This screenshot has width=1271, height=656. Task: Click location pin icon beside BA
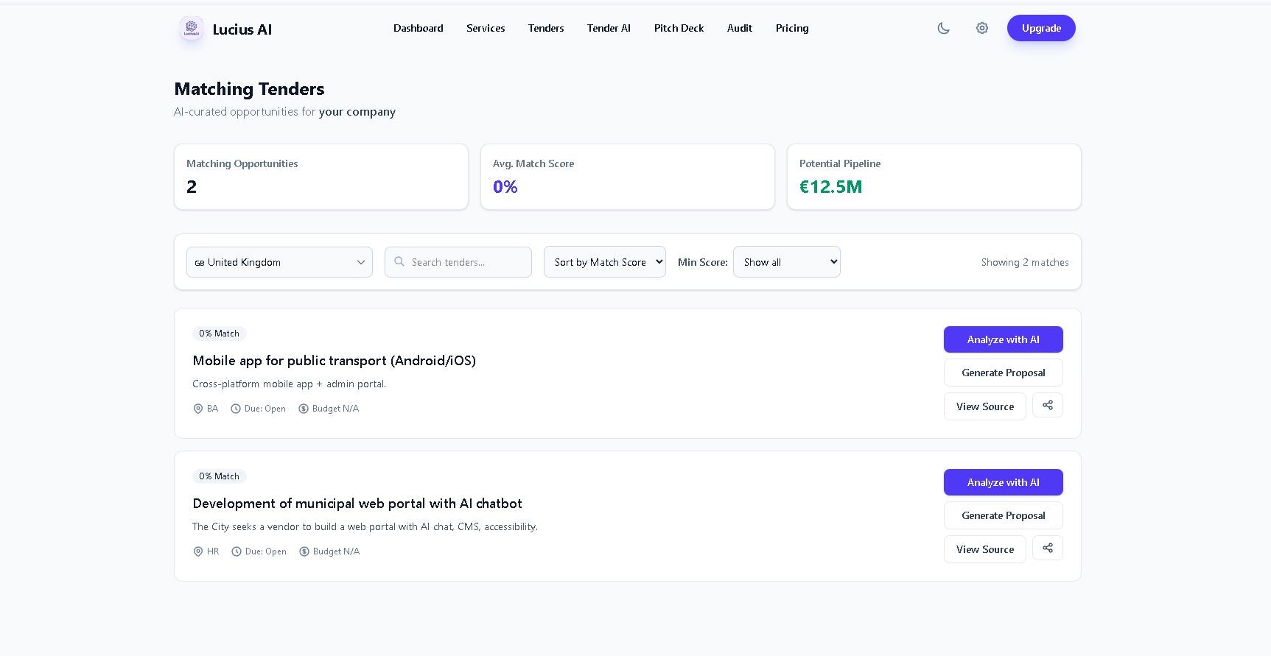198,409
